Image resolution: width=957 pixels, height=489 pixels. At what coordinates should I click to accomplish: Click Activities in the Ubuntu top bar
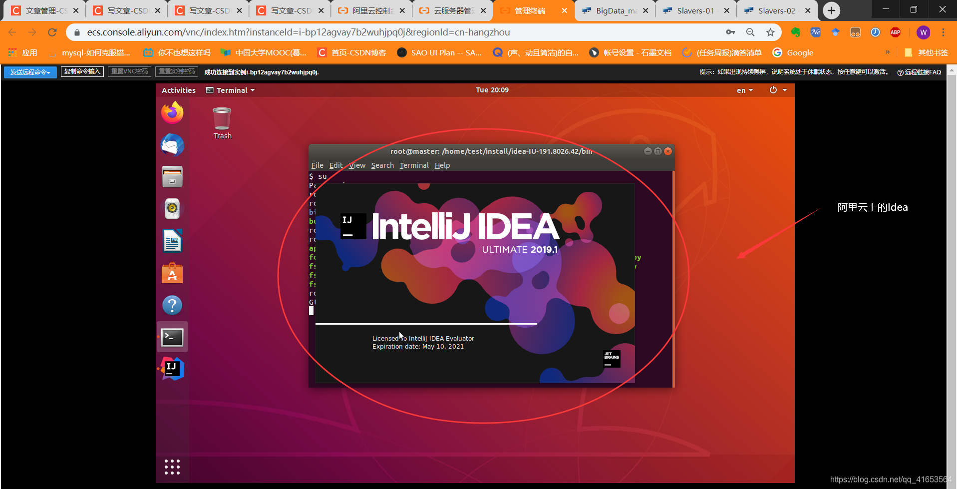click(x=179, y=90)
